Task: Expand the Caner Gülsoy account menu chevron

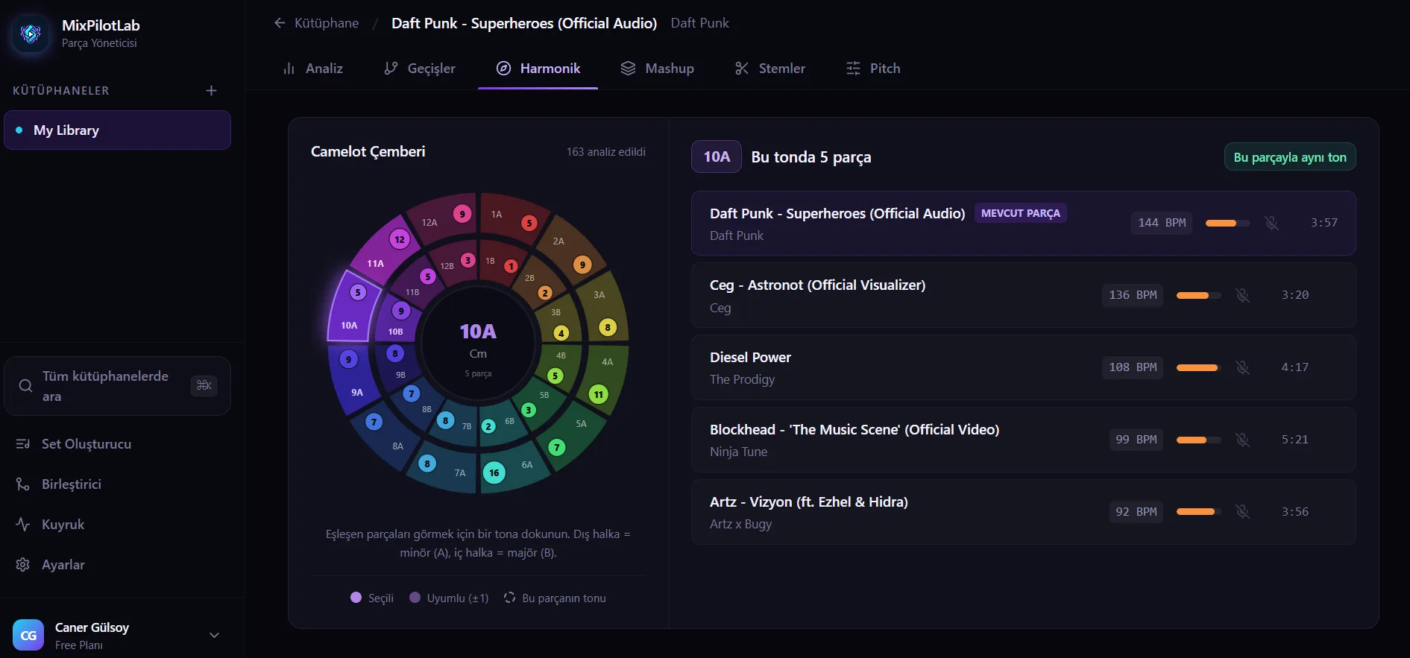Action: click(214, 635)
